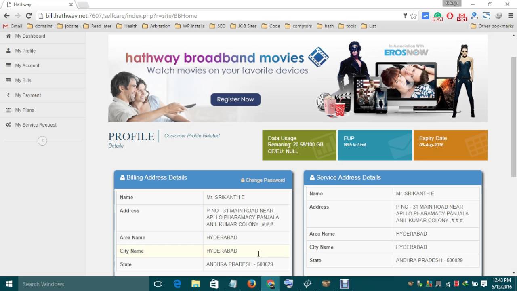Bookmark this page with the star icon

point(413,16)
